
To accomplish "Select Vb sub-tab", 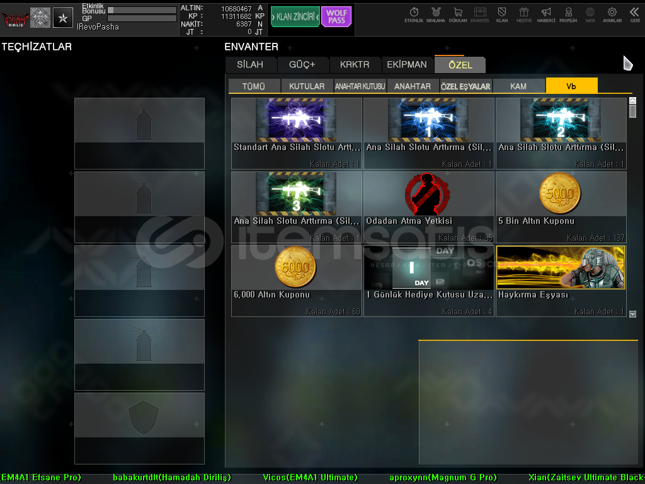I will point(571,86).
